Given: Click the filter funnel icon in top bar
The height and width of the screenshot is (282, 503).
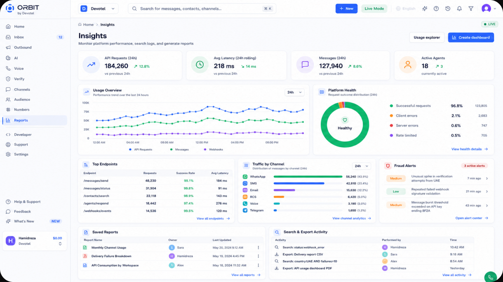Looking at the screenshot, I should point(471,9).
